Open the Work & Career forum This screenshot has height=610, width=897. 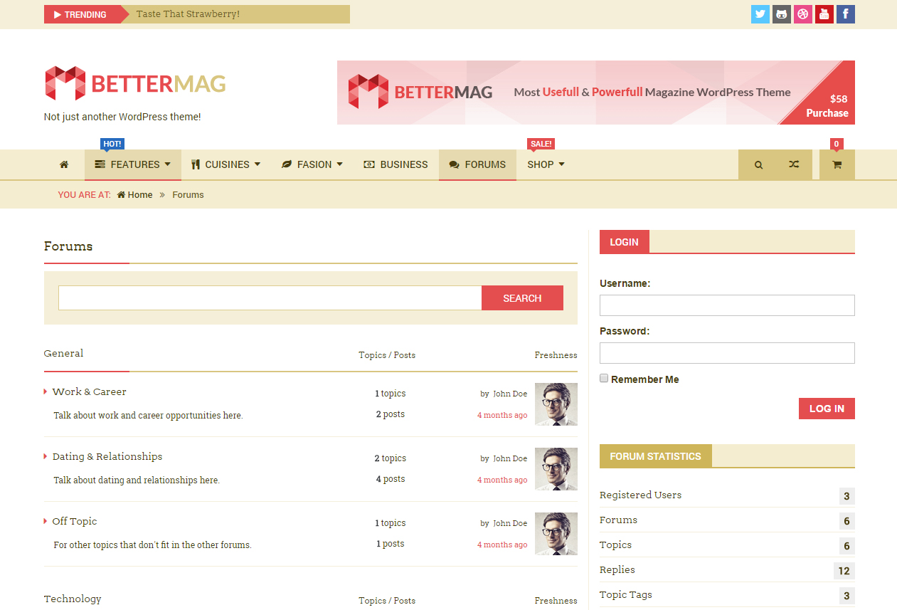(89, 391)
